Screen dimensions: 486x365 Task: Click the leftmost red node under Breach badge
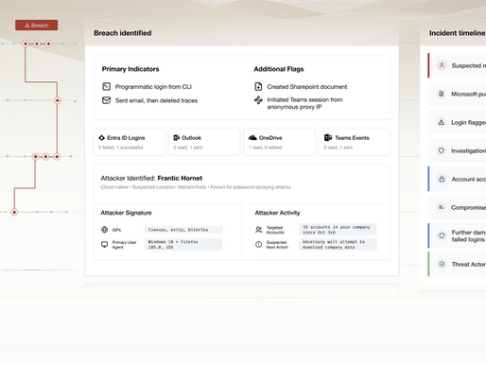point(26,43)
